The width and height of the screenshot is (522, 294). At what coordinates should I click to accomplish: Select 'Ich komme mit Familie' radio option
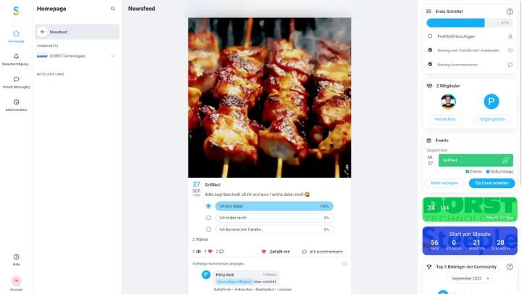click(x=209, y=229)
